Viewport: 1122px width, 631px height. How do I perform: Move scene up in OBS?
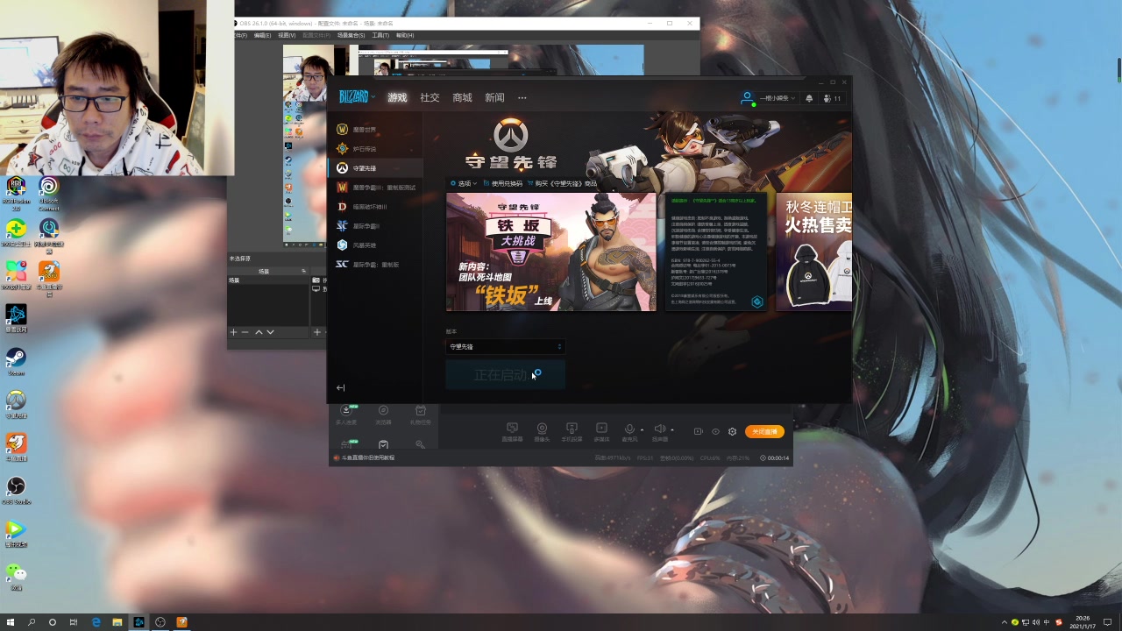(259, 332)
